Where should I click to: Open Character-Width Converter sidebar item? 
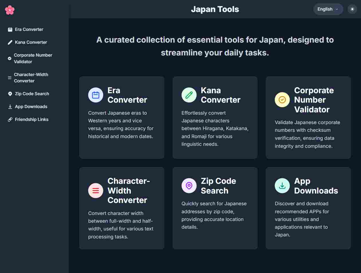tap(31, 78)
